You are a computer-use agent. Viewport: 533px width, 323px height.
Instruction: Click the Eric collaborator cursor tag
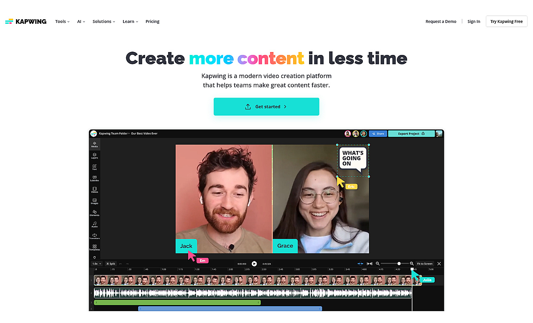351,187
